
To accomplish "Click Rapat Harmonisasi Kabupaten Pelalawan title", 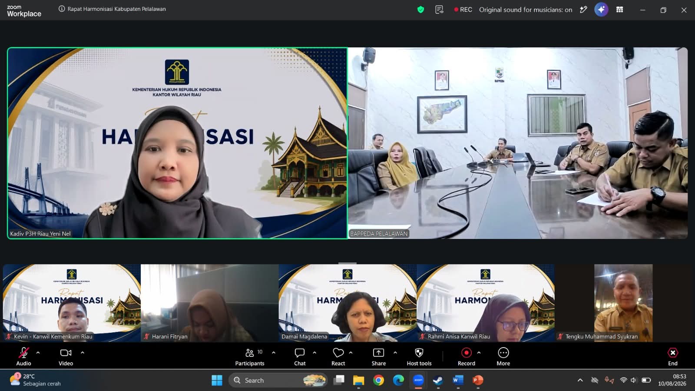I will tap(116, 9).
